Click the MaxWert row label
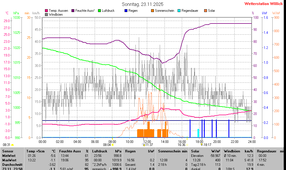 click(x=9, y=160)
